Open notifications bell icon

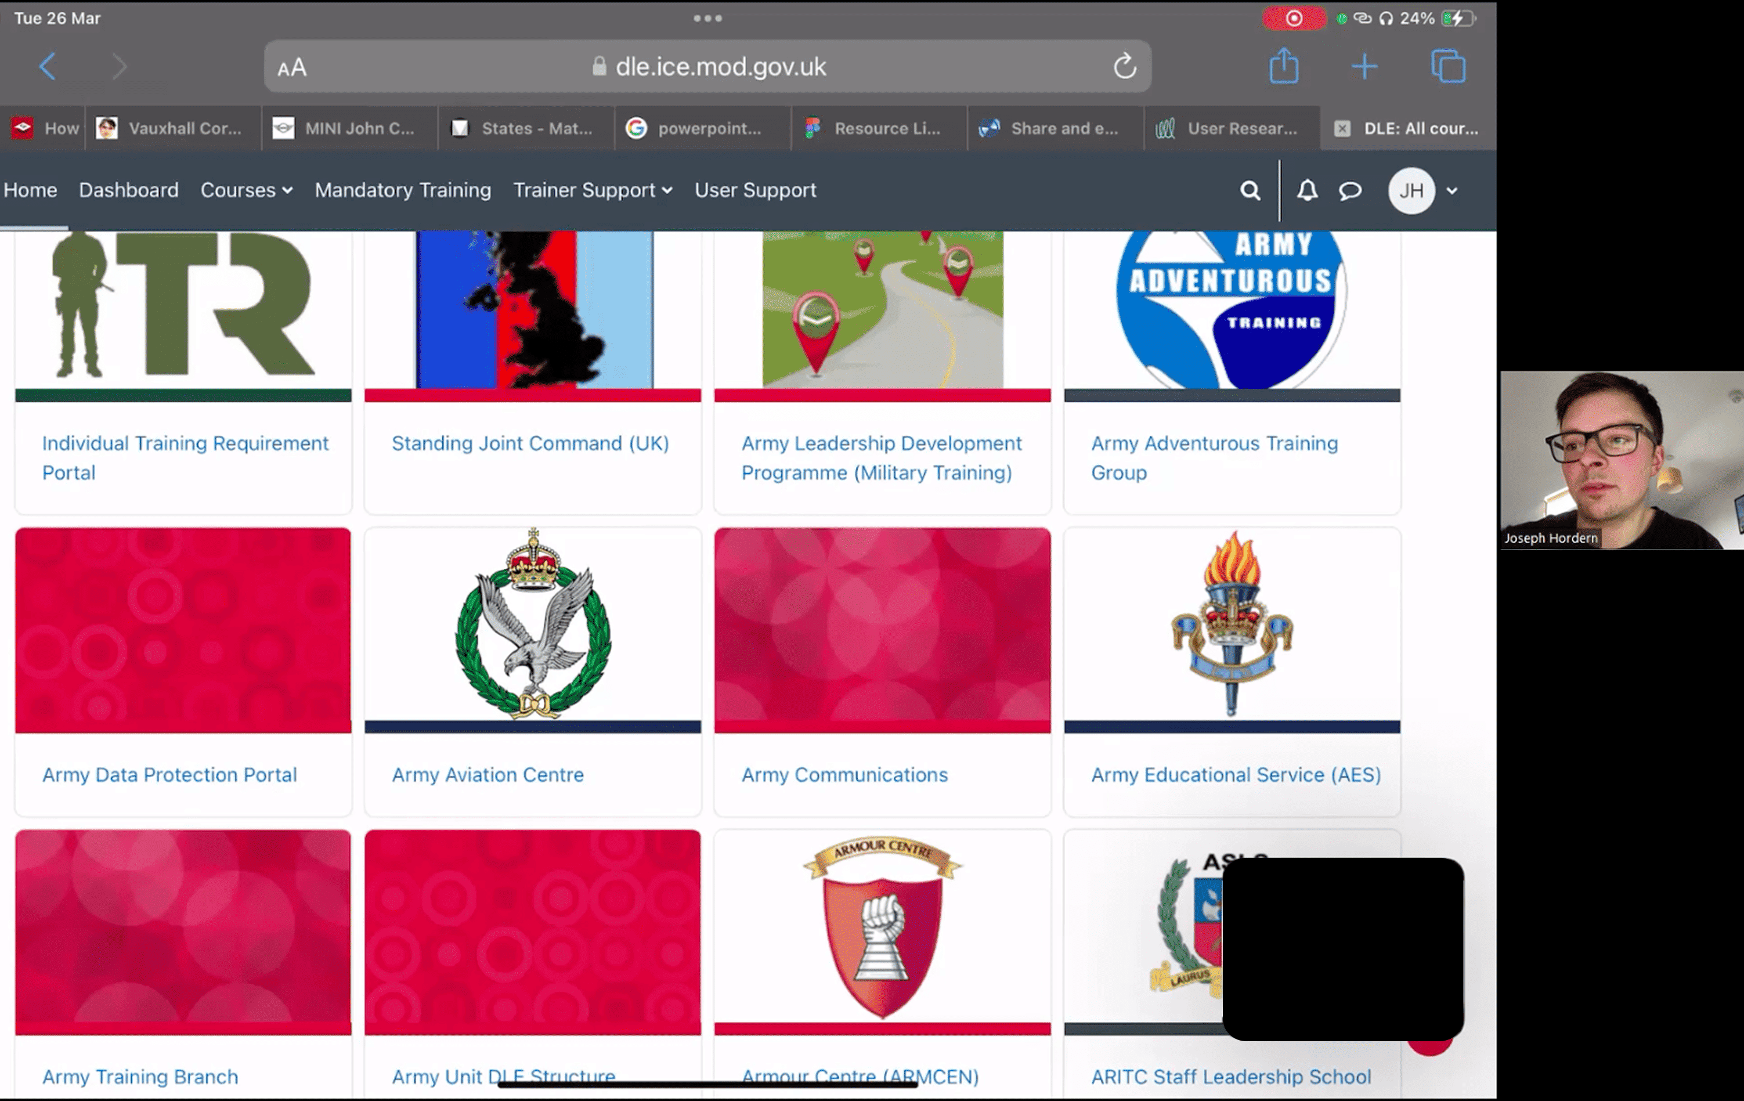1306,190
